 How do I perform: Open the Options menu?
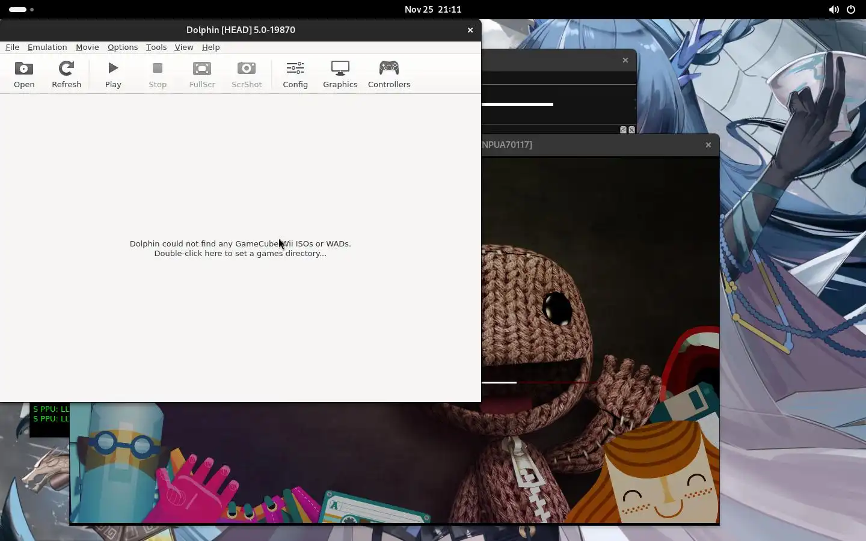[x=123, y=47]
